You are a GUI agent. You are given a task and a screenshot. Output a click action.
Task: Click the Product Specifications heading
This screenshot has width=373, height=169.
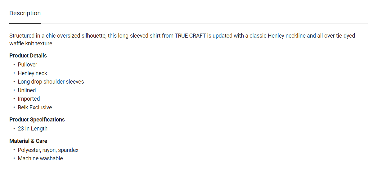point(37,120)
